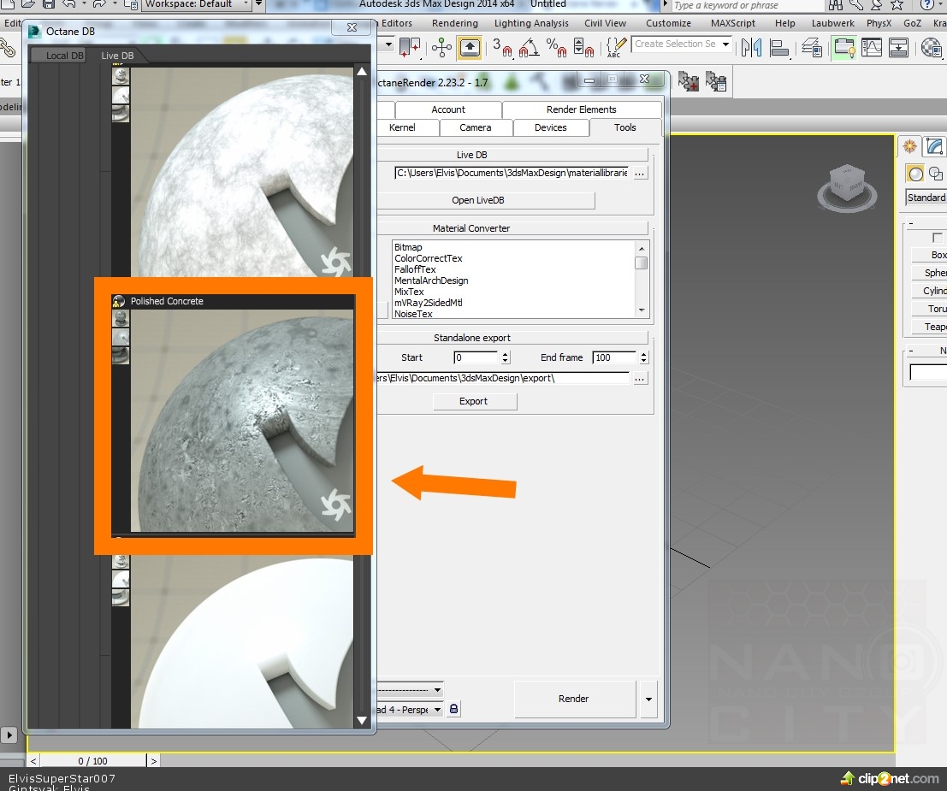Click puzzle icon with red plus
Screen dimensions: 947x791
tap(689, 81)
